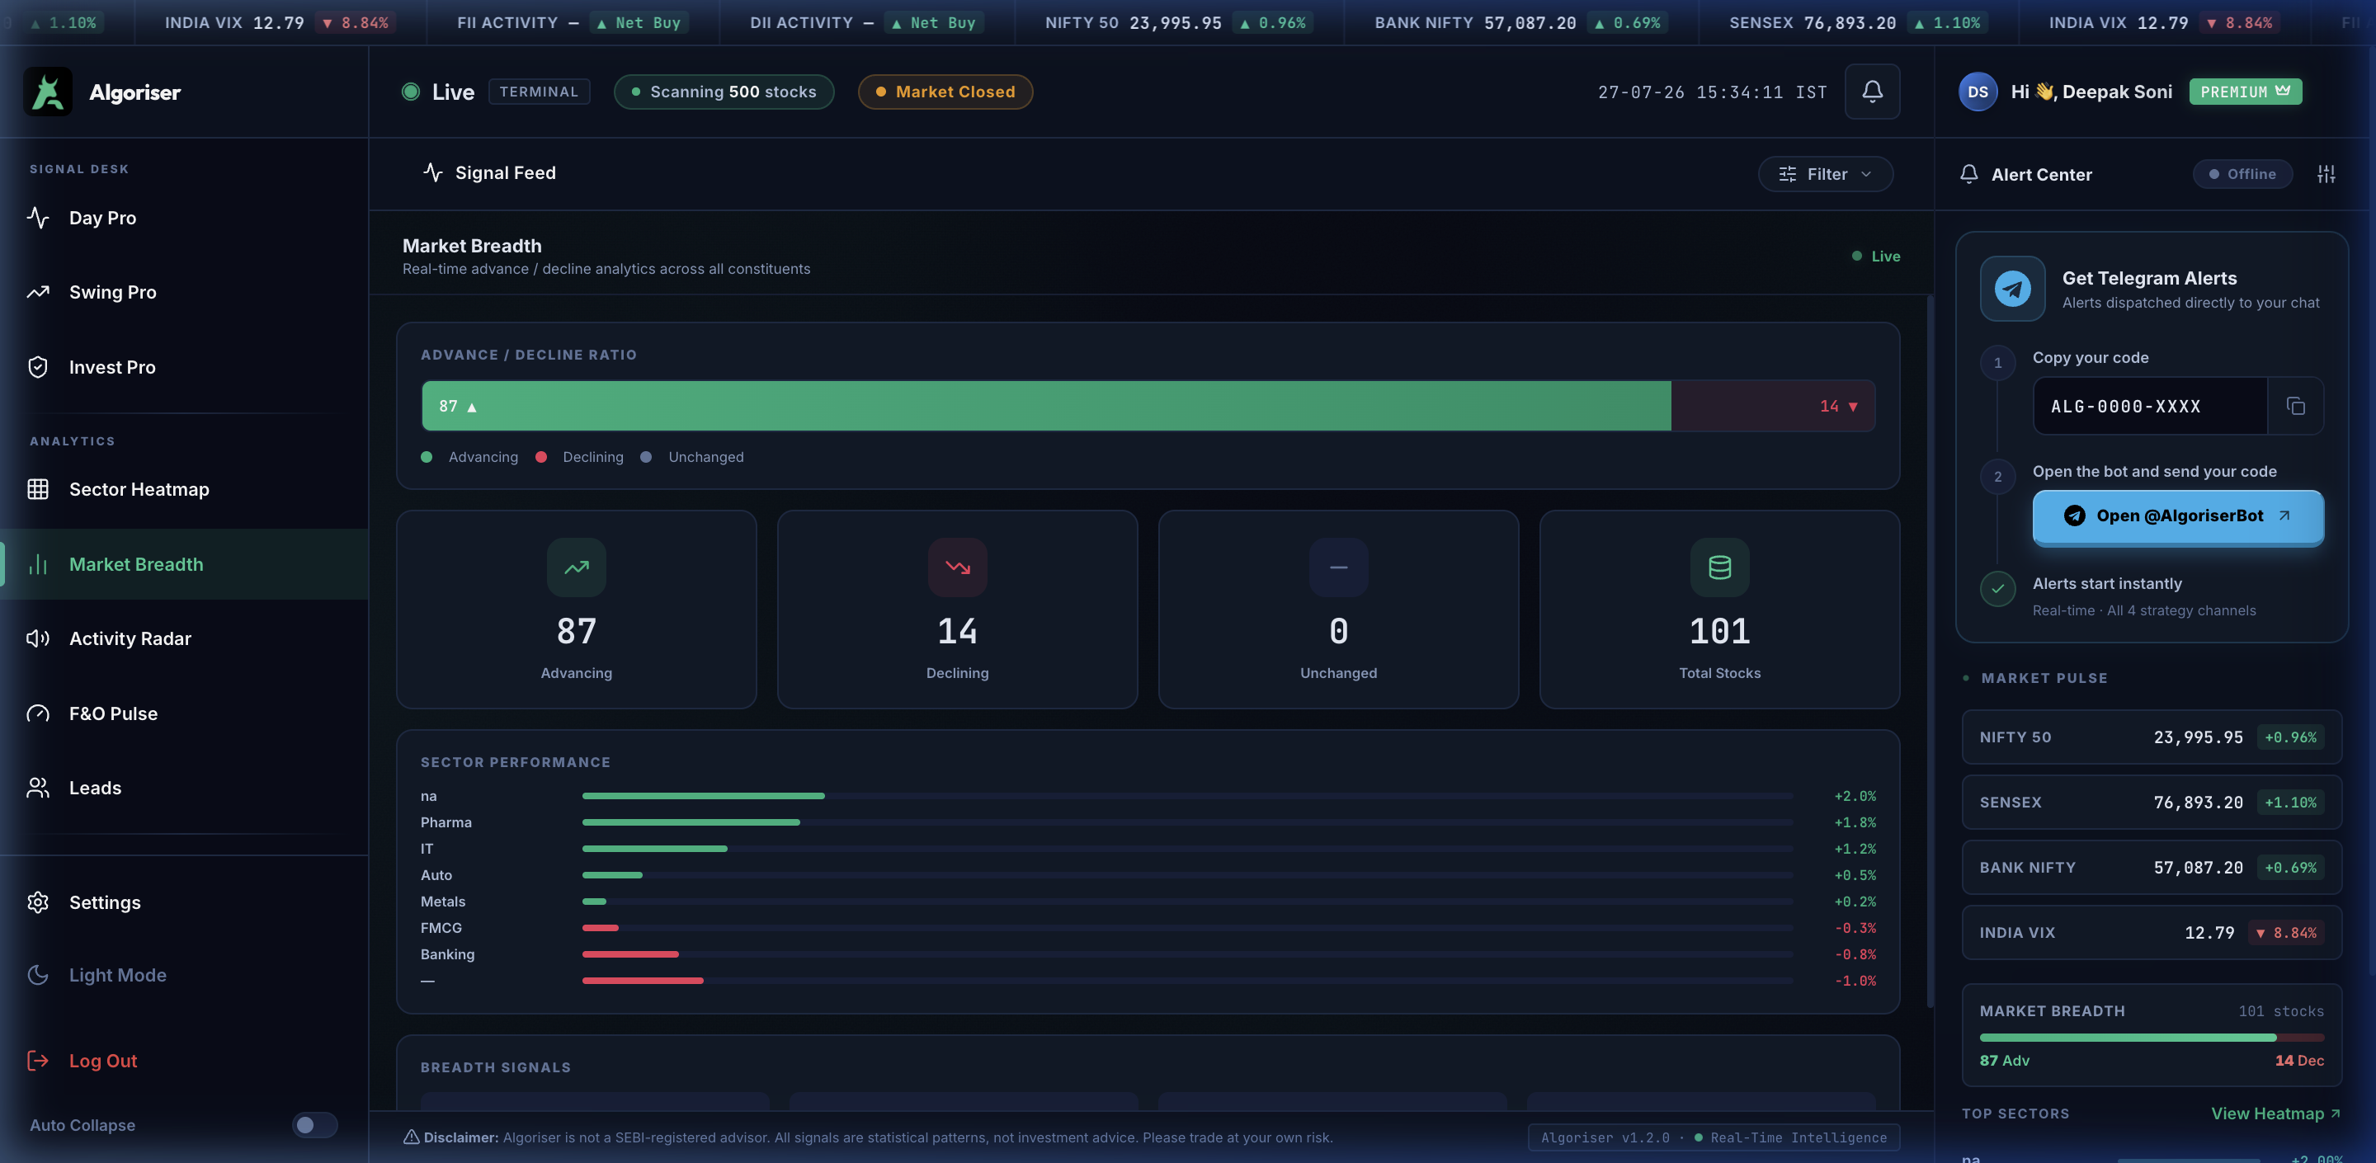Toggle the Offline alert status pill
Screen dimensions: 2376x1163
tap(2242, 174)
